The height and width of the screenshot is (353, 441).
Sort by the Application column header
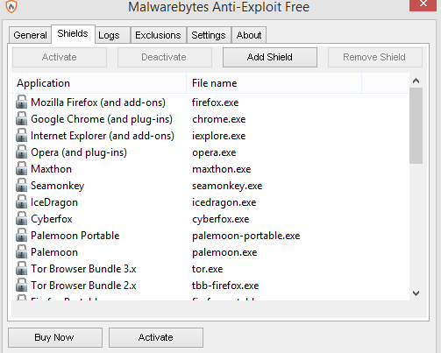(99, 83)
